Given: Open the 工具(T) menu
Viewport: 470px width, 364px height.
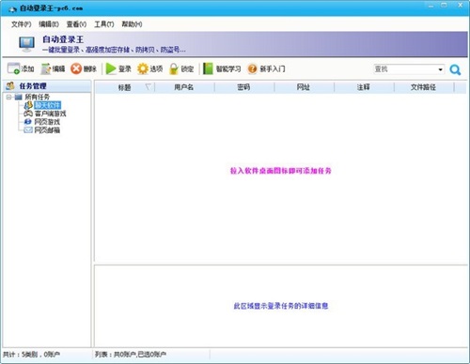Looking at the screenshot, I should pos(104,24).
